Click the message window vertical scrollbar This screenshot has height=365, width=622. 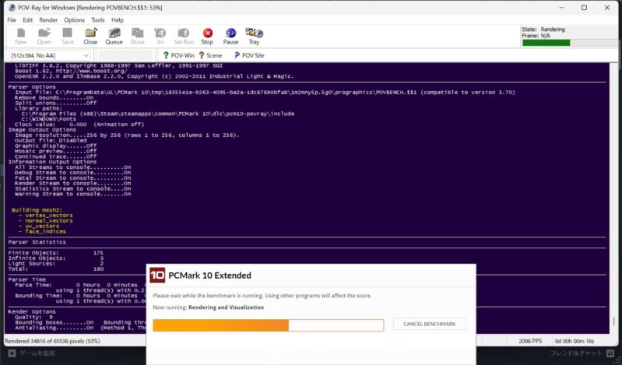click(613, 198)
